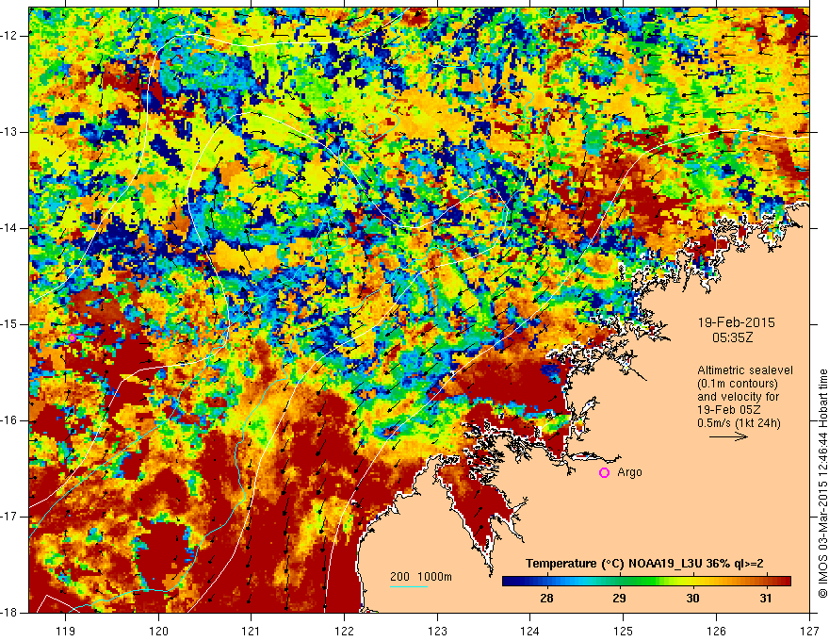This screenshot has width=829, height=641.
Task: Click the latitude axis label '-15'
Action: pyautogui.click(x=10, y=324)
